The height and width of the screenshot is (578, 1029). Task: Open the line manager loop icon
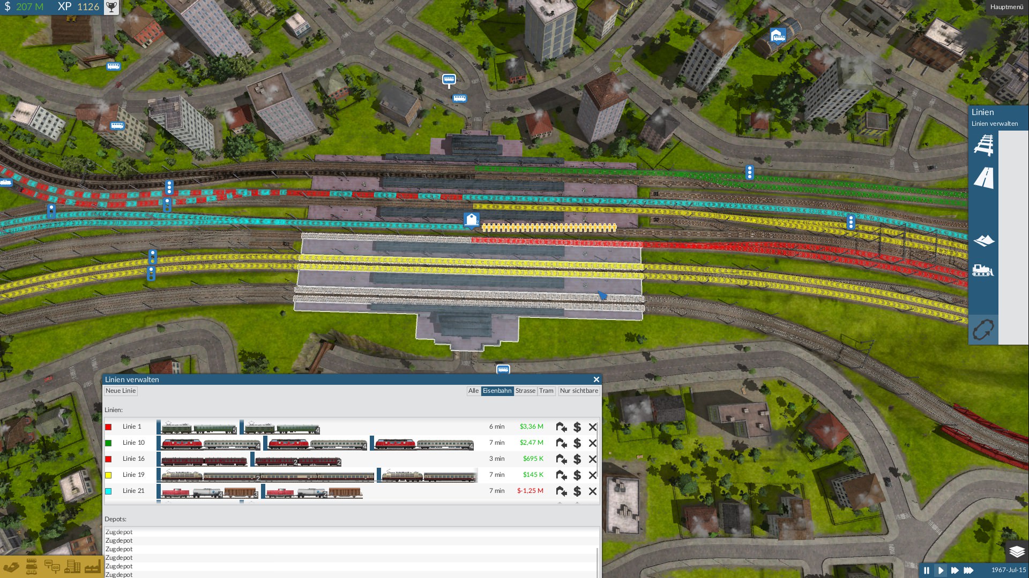pos(983,330)
